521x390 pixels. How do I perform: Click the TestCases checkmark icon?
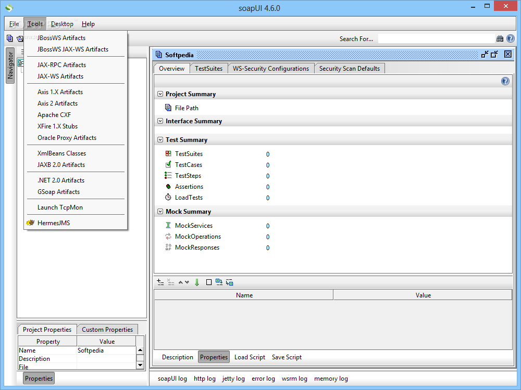tap(168, 164)
